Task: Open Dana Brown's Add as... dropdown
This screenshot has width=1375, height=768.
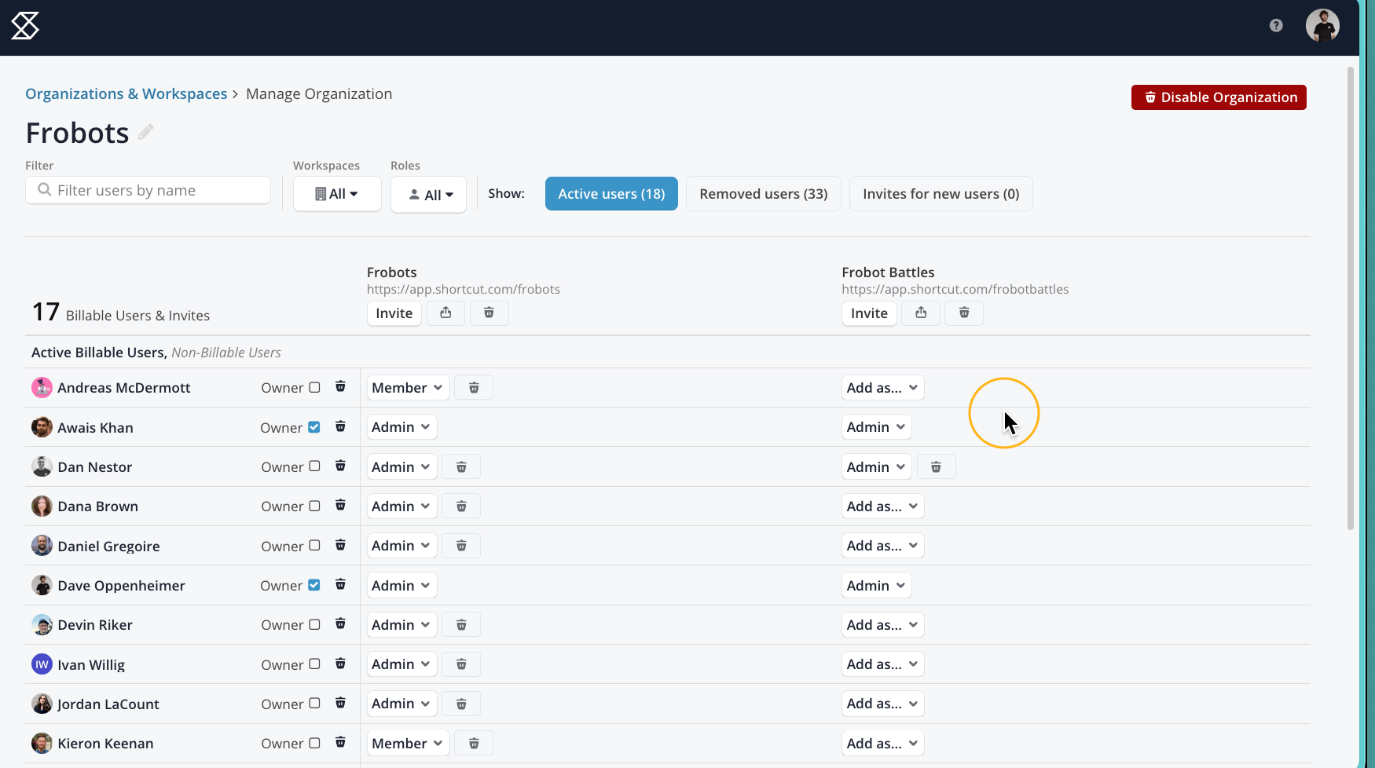Action: [x=882, y=507]
